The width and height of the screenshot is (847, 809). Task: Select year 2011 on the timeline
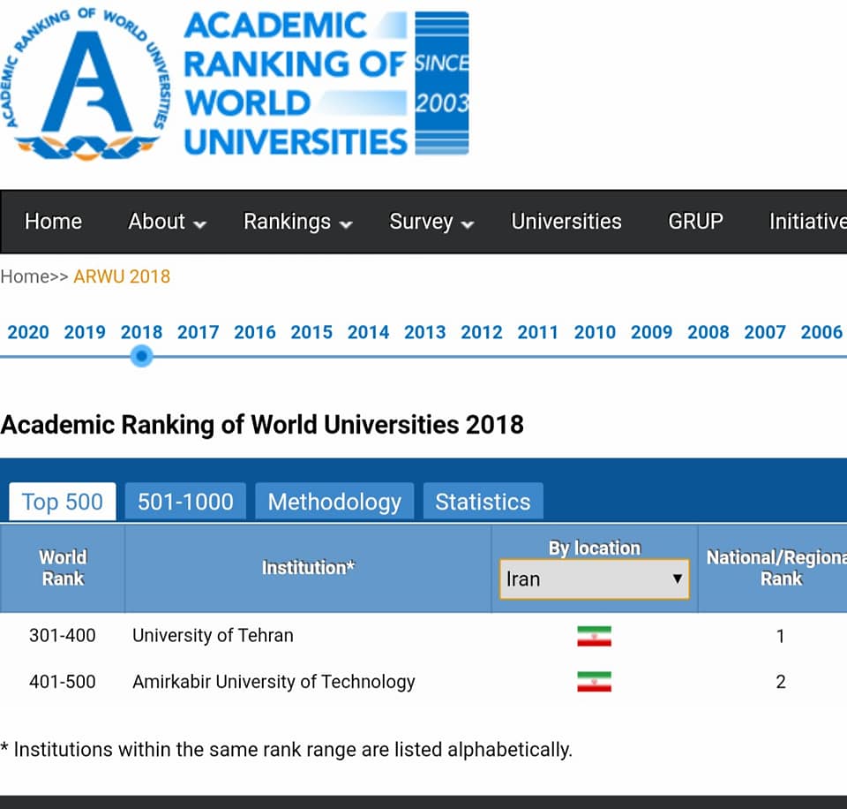pos(538,331)
